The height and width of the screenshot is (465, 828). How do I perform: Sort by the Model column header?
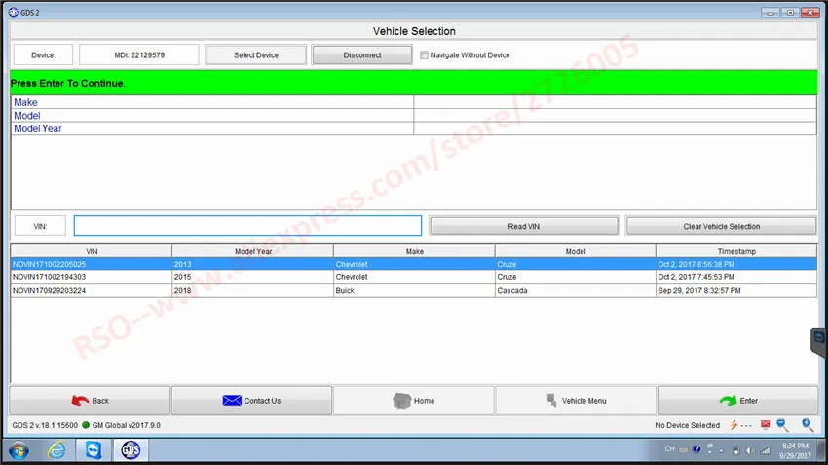coord(576,252)
